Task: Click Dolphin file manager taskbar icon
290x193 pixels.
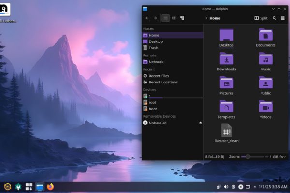Action: pos(40,187)
